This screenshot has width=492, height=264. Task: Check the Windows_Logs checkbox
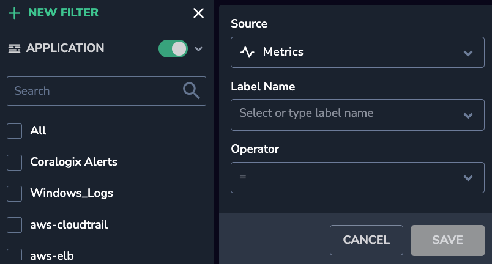pyautogui.click(x=15, y=194)
